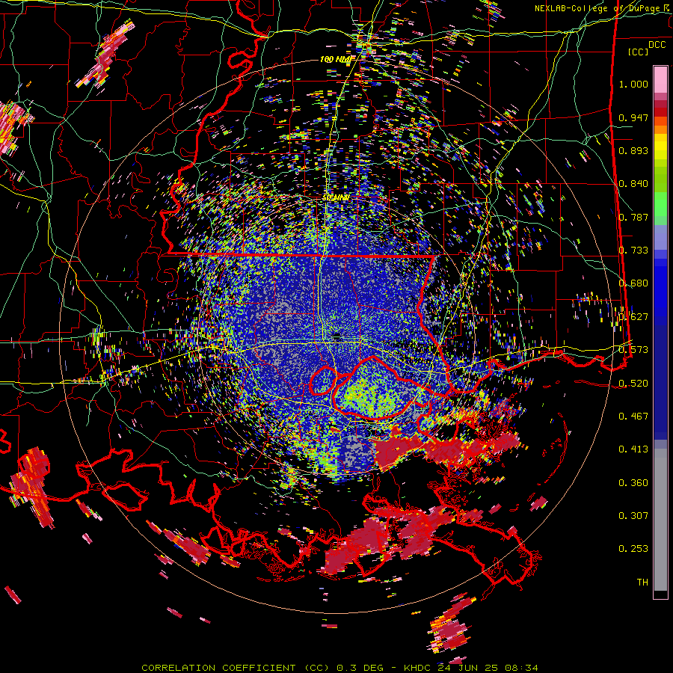The image size is (673, 673).
Task: Click the 100 NM range ring label
Action: (x=336, y=59)
